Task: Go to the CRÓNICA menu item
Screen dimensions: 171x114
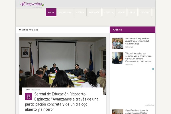Action: [80, 12]
